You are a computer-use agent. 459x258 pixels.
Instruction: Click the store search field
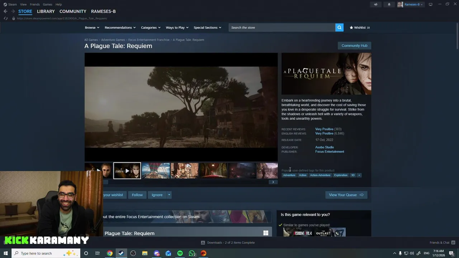click(x=282, y=28)
